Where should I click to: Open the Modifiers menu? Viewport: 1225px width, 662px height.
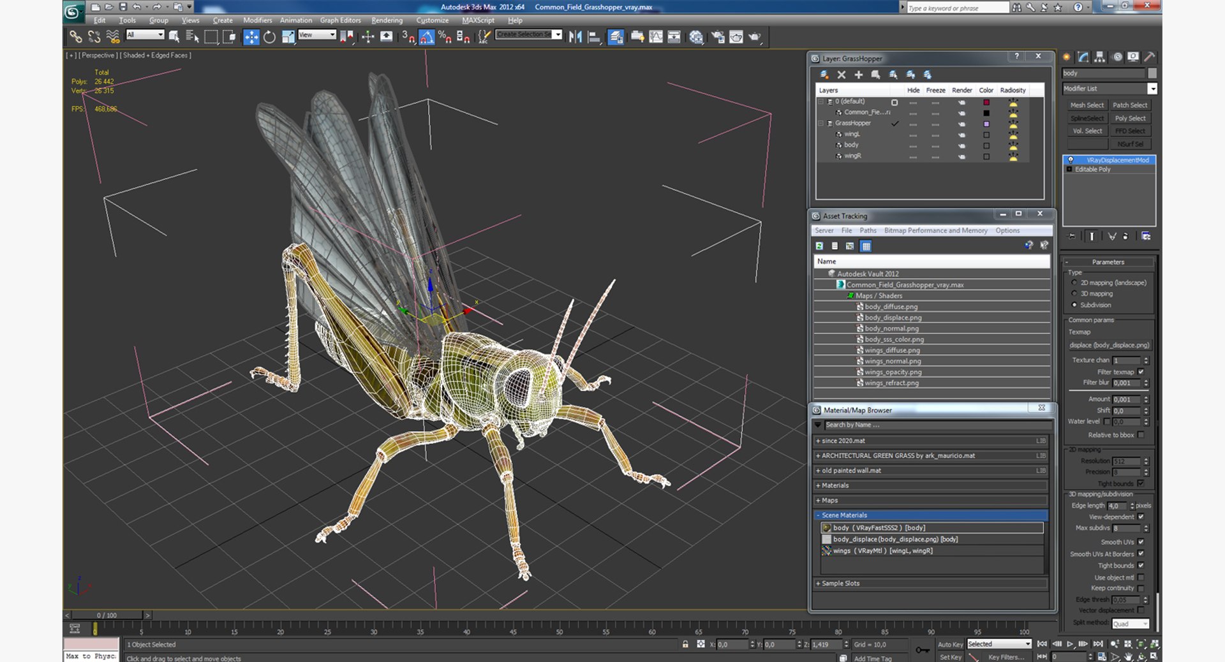click(x=257, y=20)
